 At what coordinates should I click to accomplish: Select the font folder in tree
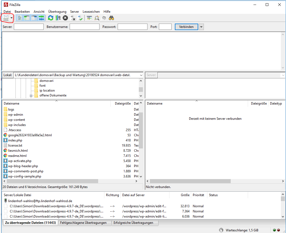click(x=43, y=86)
